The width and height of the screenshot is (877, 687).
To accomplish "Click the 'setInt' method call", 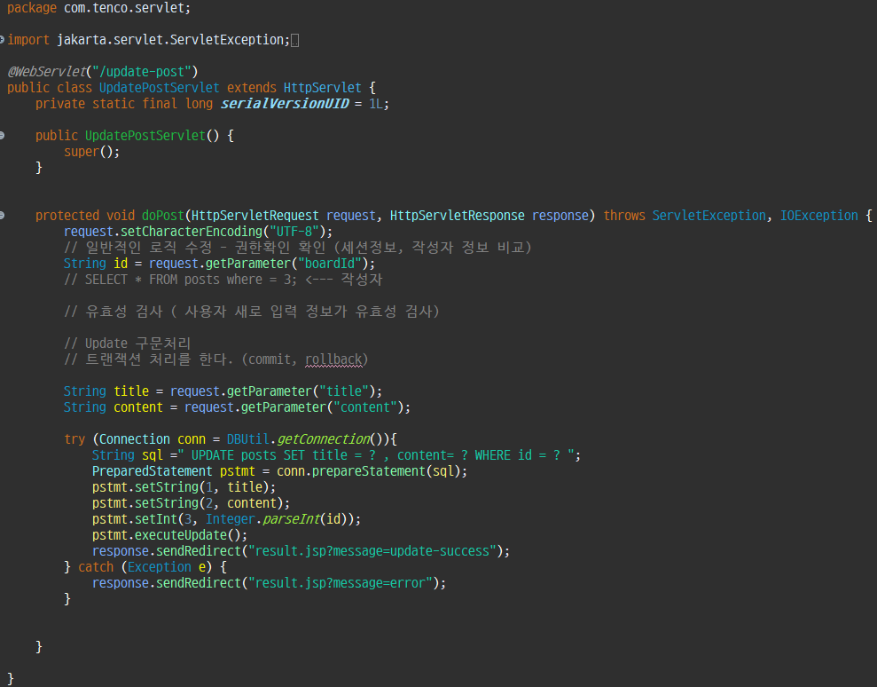I will (156, 519).
